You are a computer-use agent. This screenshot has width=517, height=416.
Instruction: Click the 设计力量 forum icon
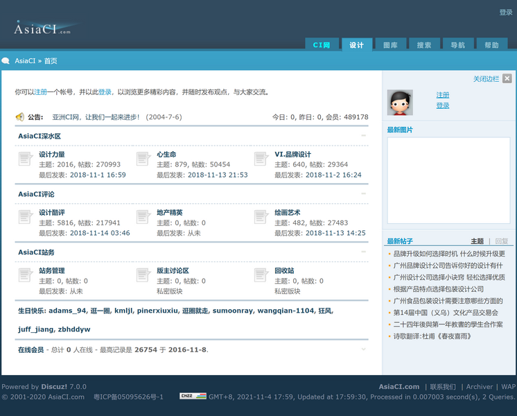pos(25,159)
